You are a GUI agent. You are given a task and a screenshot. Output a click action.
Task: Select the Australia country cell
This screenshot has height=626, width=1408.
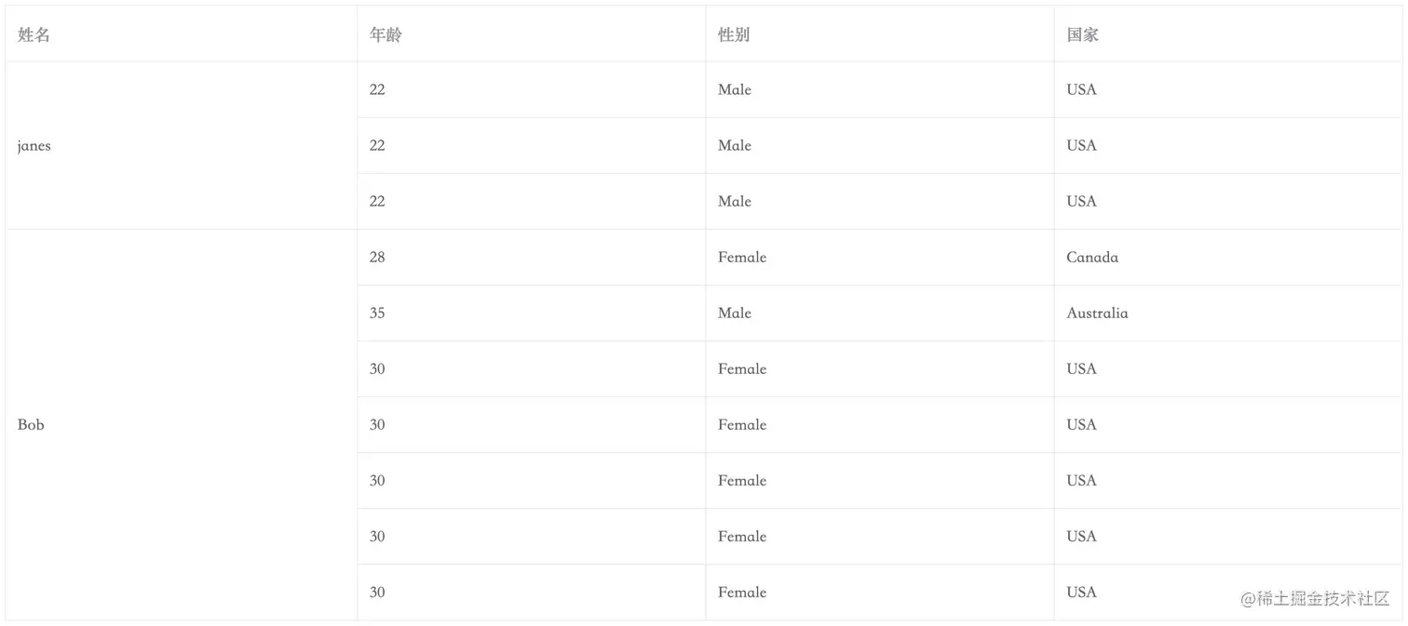pyautogui.click(x=1228, y=313)
